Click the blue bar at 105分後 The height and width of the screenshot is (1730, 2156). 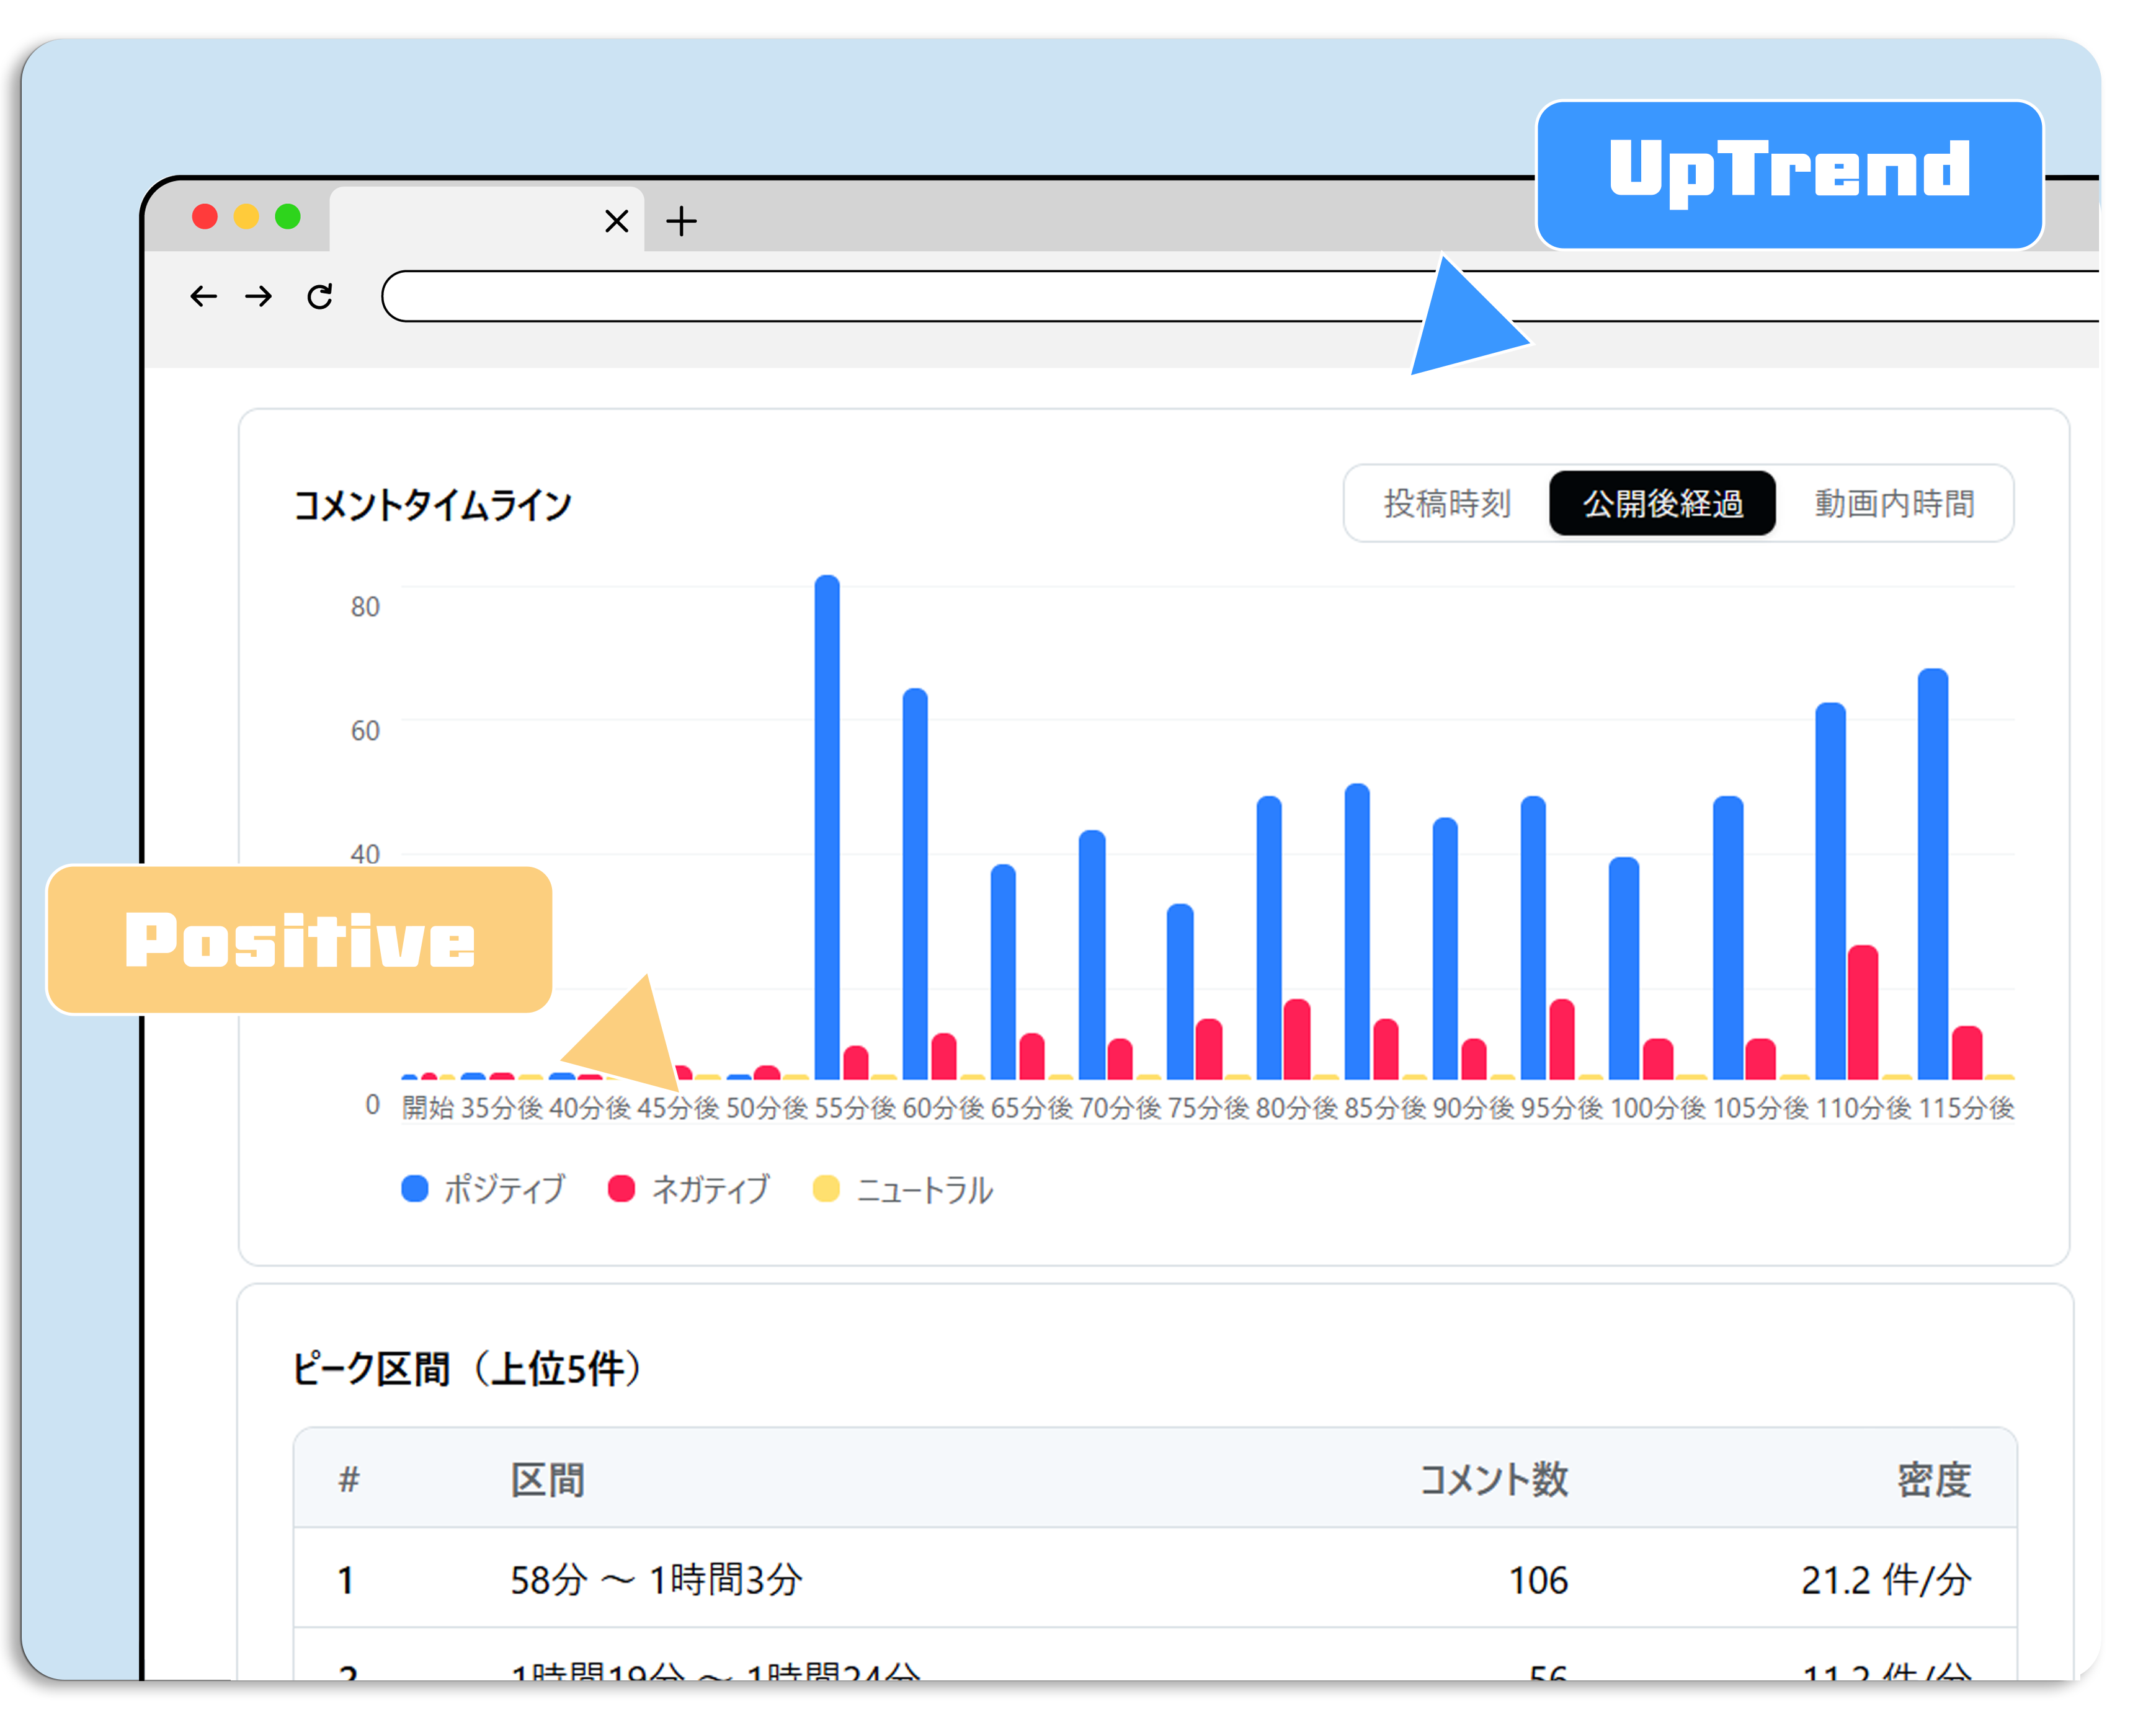(1728, 938)
